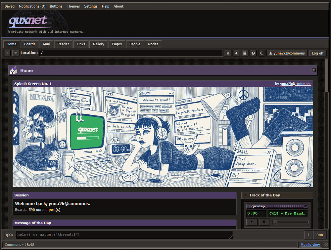Open the Settings menu

point(91,6)
